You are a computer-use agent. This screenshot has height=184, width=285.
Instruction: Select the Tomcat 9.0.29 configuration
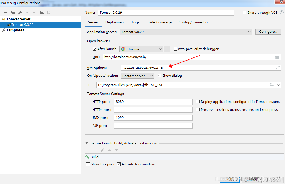point(41,25)
